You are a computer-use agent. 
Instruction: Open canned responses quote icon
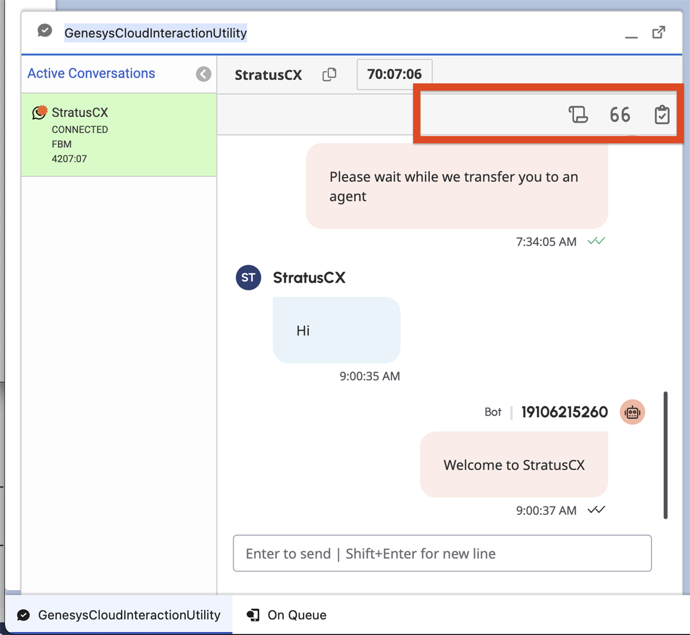pyautogui.click(x=620, y=115)
